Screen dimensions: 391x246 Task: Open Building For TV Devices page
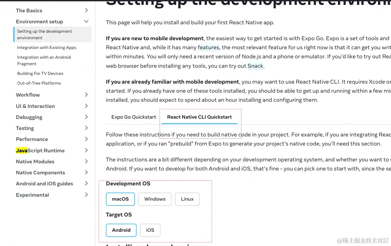pyautogui.click(x=40, y=73)
